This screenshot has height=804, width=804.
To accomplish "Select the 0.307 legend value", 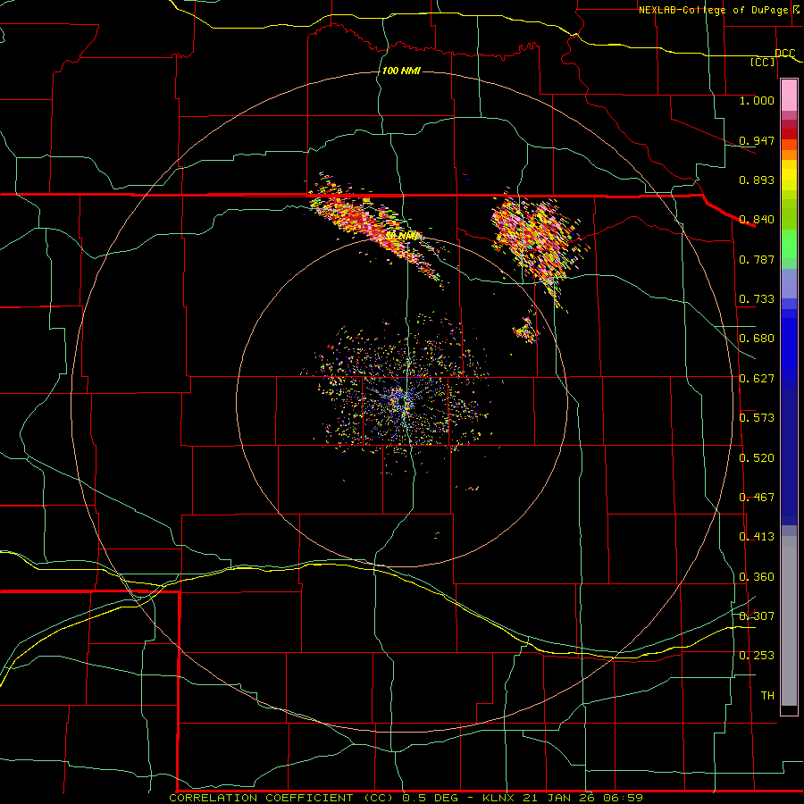I will [x=757, y=616].
